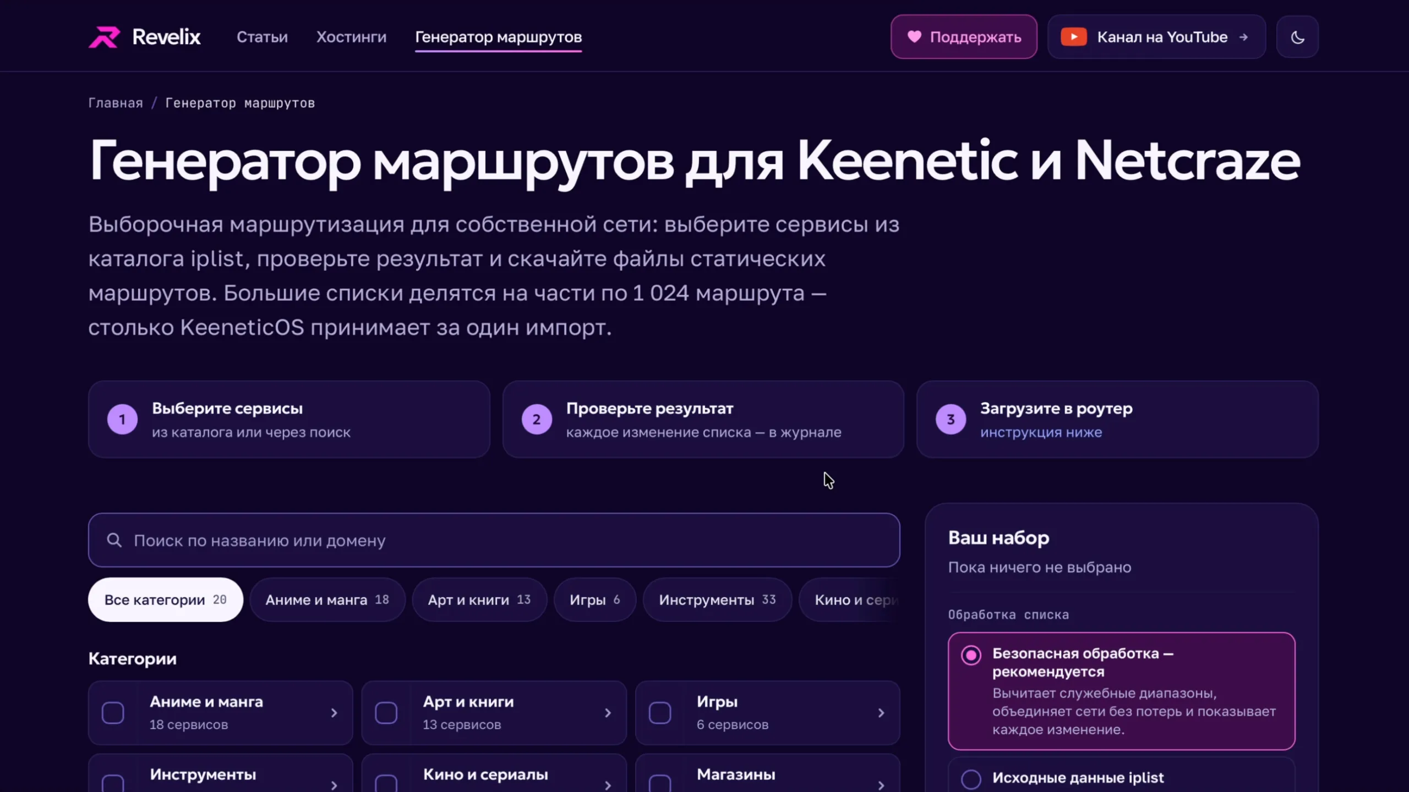Open Генератор маршрутов nav item
This screenshot has height=792, width=1409.
(x=498, y=37)
